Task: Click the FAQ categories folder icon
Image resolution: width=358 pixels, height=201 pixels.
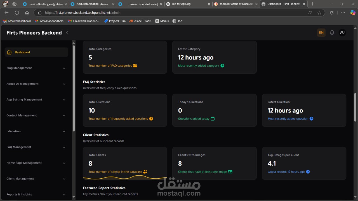Action: [x=135, y=66]
